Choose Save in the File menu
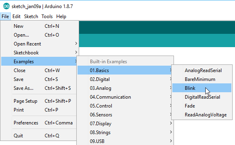Image resolution: width=235 pixels, height=145 pixels. (x=39, y=79)
